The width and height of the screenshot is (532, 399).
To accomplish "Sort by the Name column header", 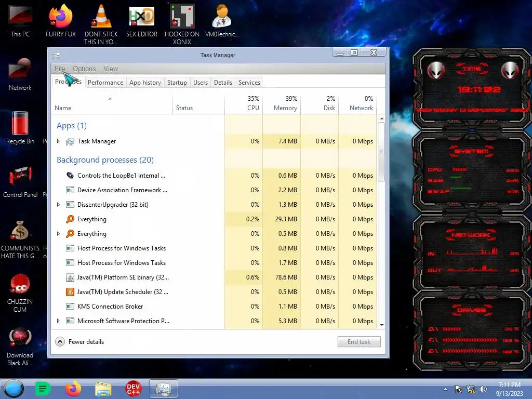I will (112, 104).
